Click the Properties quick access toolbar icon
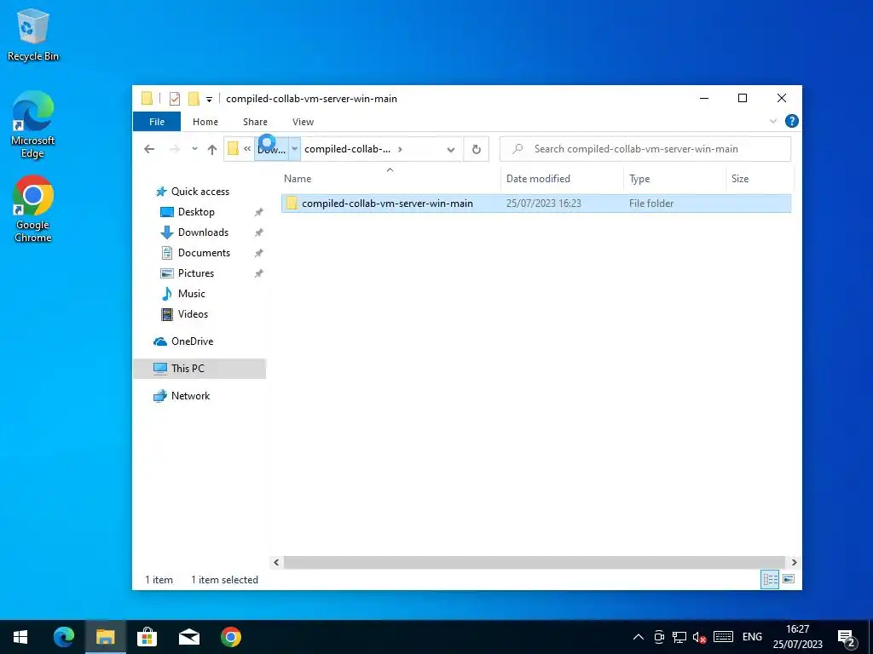This screenshot has width=873, height=654. click(174, 99)
